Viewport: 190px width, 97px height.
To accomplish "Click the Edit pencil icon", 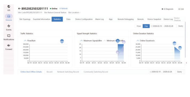I will coord(179,9).
